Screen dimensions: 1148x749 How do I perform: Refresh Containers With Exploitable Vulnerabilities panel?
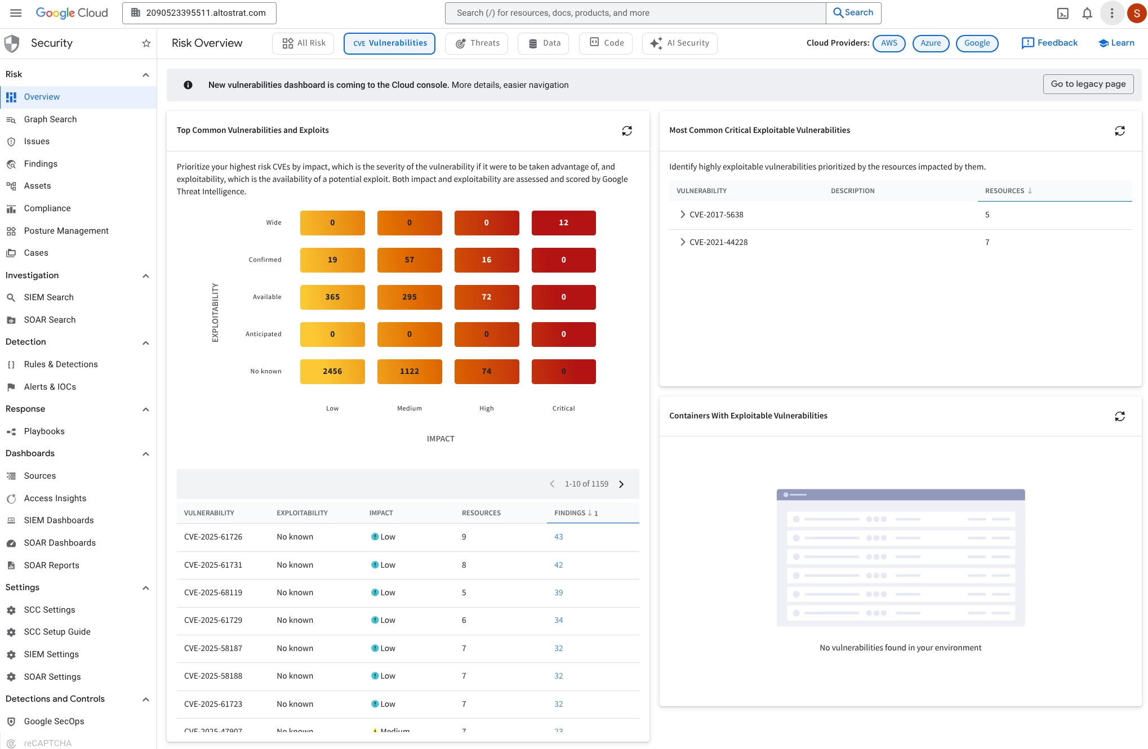click(x=1119, y=416)
